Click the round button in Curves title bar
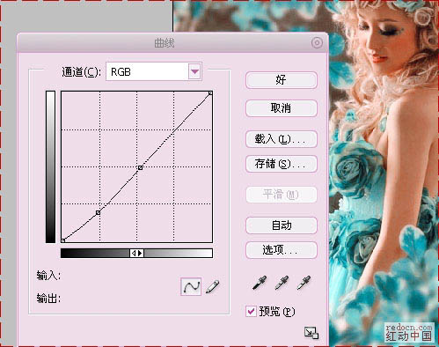The width and height of the screenshot is (439, 347). [x=317, y=43]
